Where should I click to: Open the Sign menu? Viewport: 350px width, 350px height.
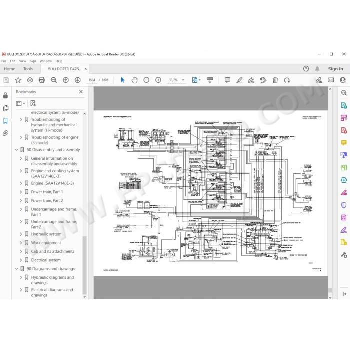tap(33, 61)
